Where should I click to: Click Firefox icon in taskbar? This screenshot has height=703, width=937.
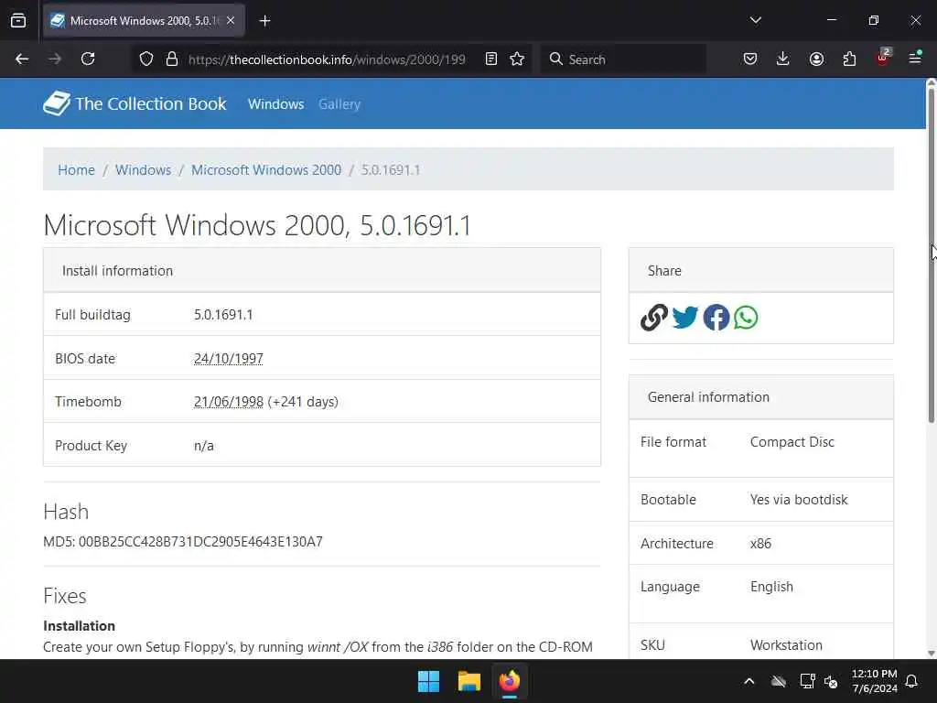(x=509, y=681)
